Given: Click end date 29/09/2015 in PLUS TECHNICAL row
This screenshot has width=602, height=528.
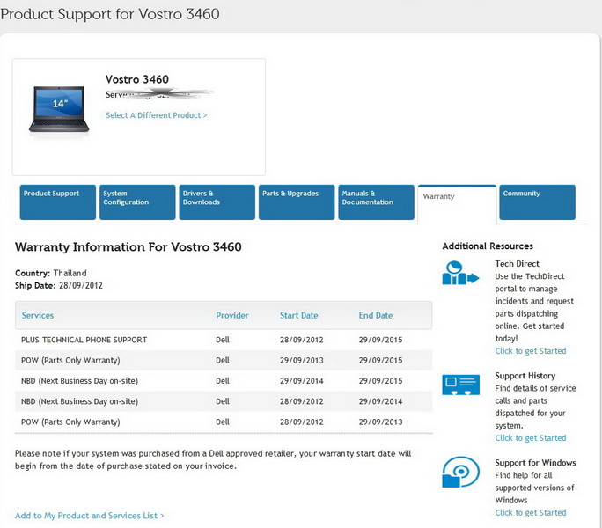Looking at the screenshot, I should 380,340.
